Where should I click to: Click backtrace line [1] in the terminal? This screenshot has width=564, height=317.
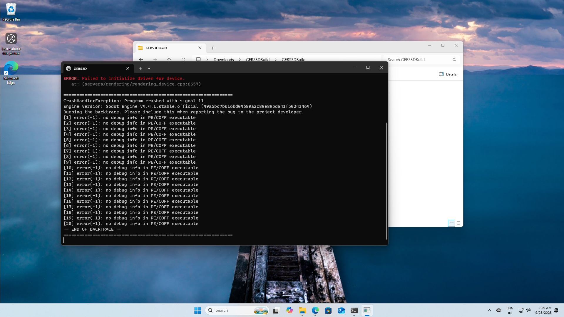click(x=130, y=118)
